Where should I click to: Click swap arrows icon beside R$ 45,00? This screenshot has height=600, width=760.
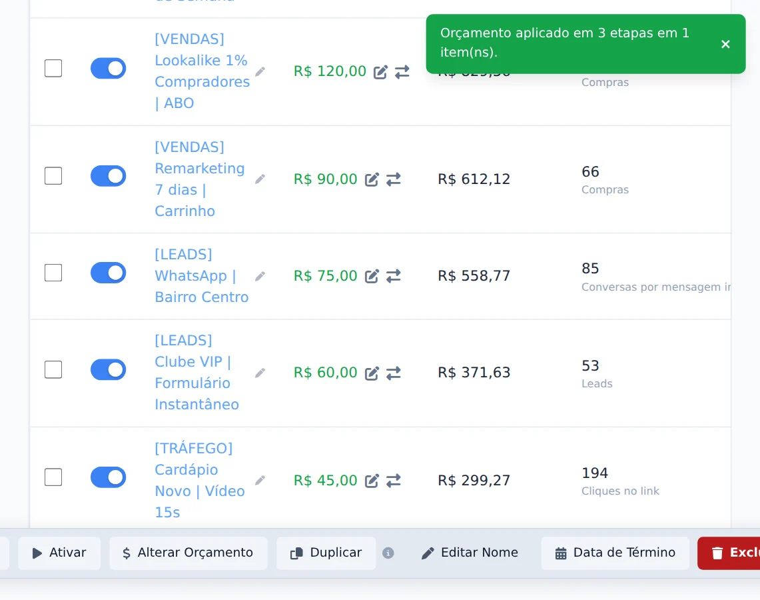point(394,481)
